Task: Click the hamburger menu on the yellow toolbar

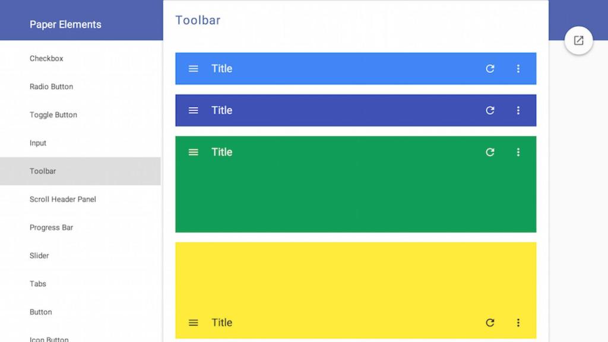Action: 193,322
